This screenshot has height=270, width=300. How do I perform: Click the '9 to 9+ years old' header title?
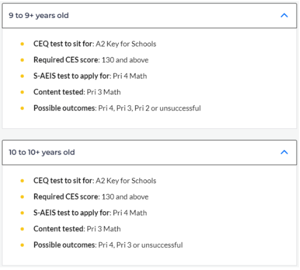(x=39, y=16)
